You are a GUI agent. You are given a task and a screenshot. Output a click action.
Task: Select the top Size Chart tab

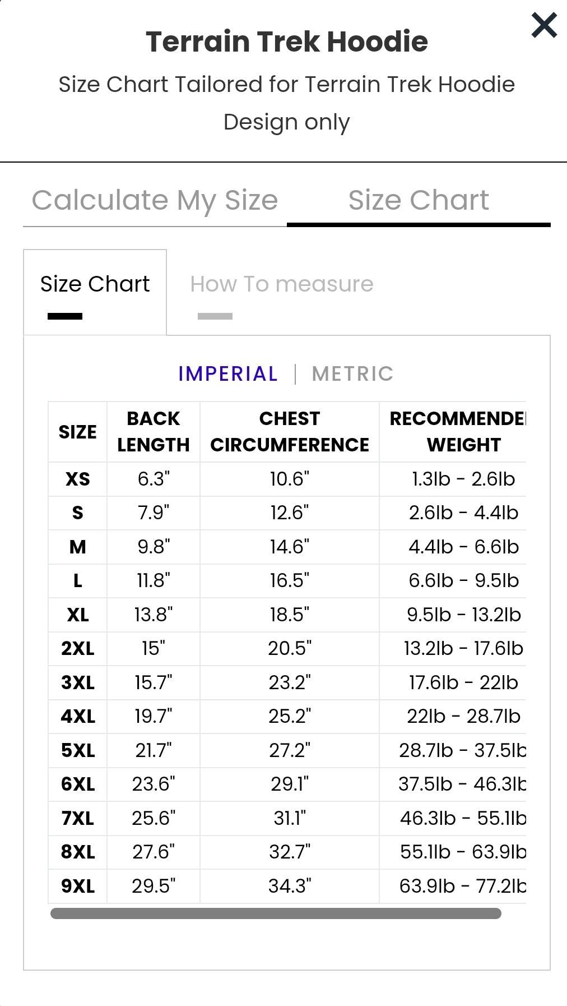419,201
